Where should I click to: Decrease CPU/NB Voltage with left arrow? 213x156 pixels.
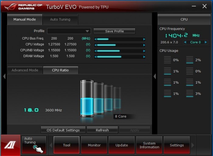95,51
